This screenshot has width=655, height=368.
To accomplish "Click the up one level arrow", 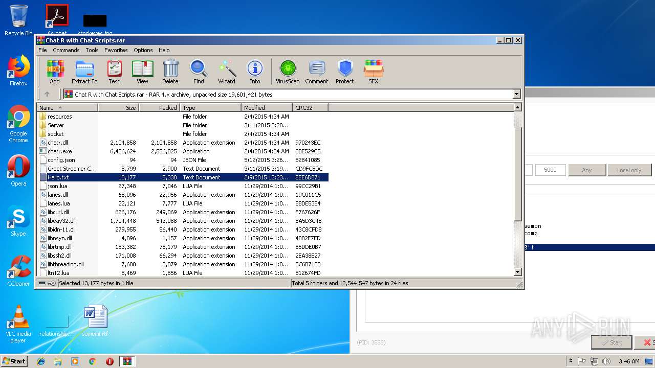I will [47, 94].
